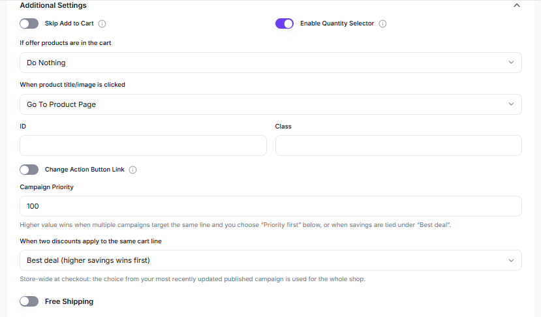The width and height of the screenshot is (541, 317).
Task: Click the Higher value wins helper text
Action: pyautogui.click(x=236, y=225)
